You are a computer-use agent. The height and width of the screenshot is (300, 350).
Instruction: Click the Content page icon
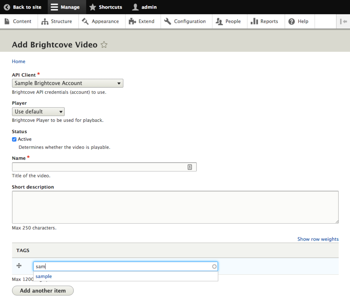click(7, 21)
